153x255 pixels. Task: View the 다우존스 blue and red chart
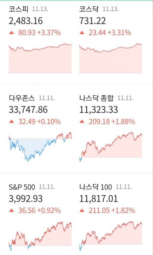tap(40, 147)
